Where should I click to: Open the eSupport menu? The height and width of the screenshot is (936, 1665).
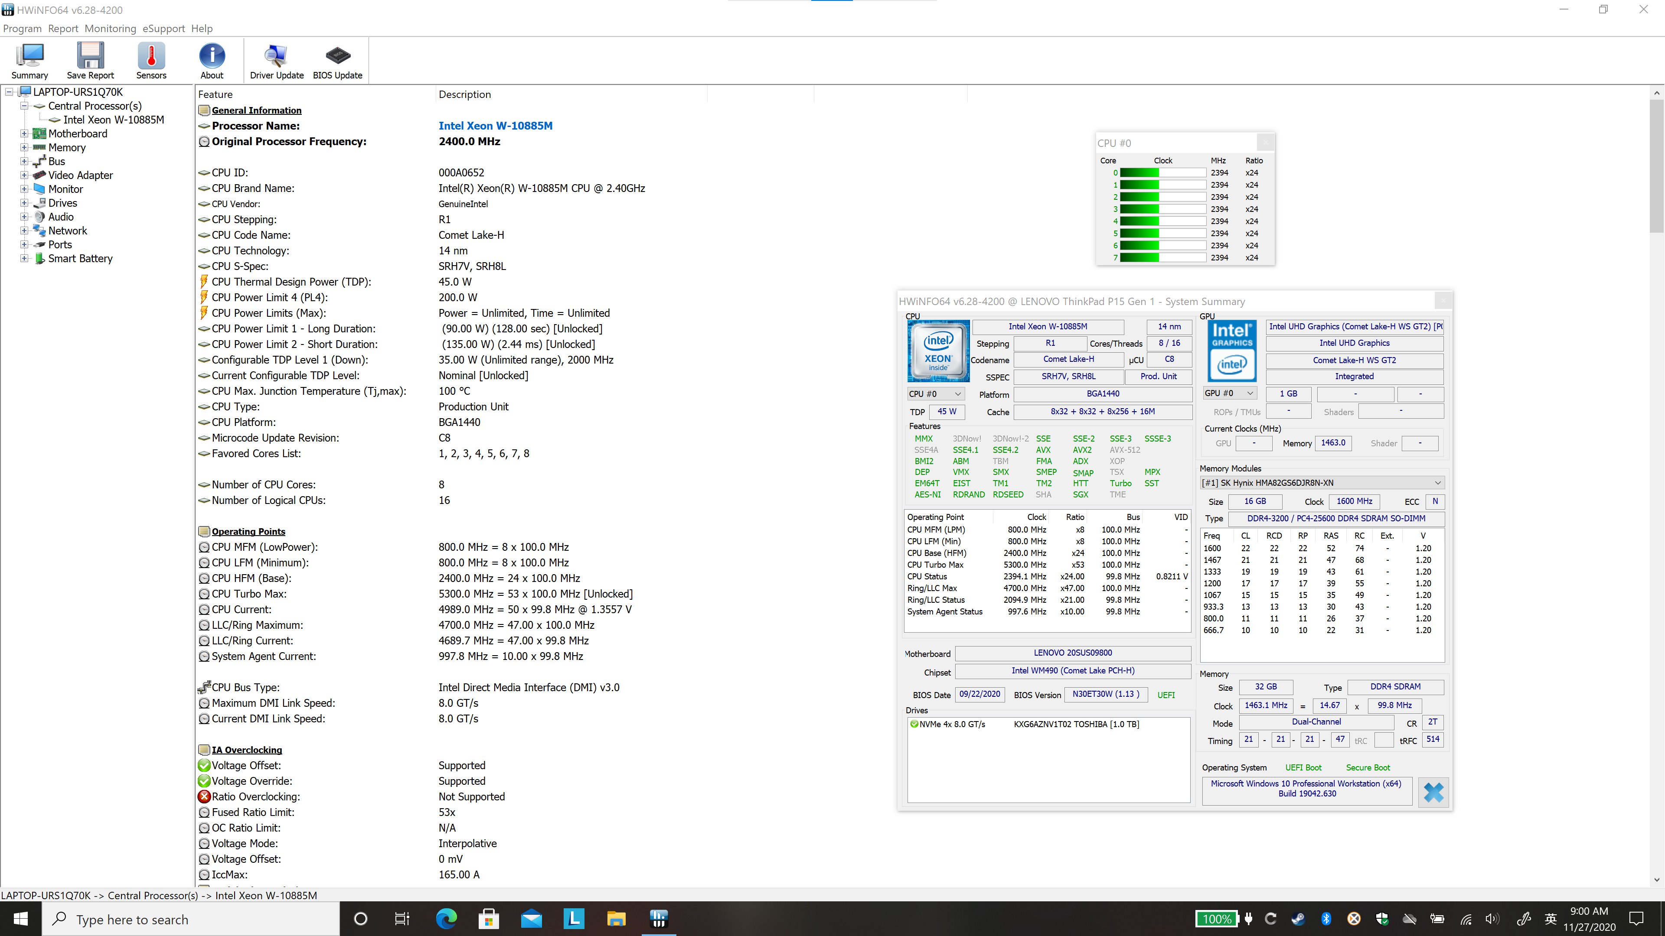pyautogui.click(x=163, y=29)
